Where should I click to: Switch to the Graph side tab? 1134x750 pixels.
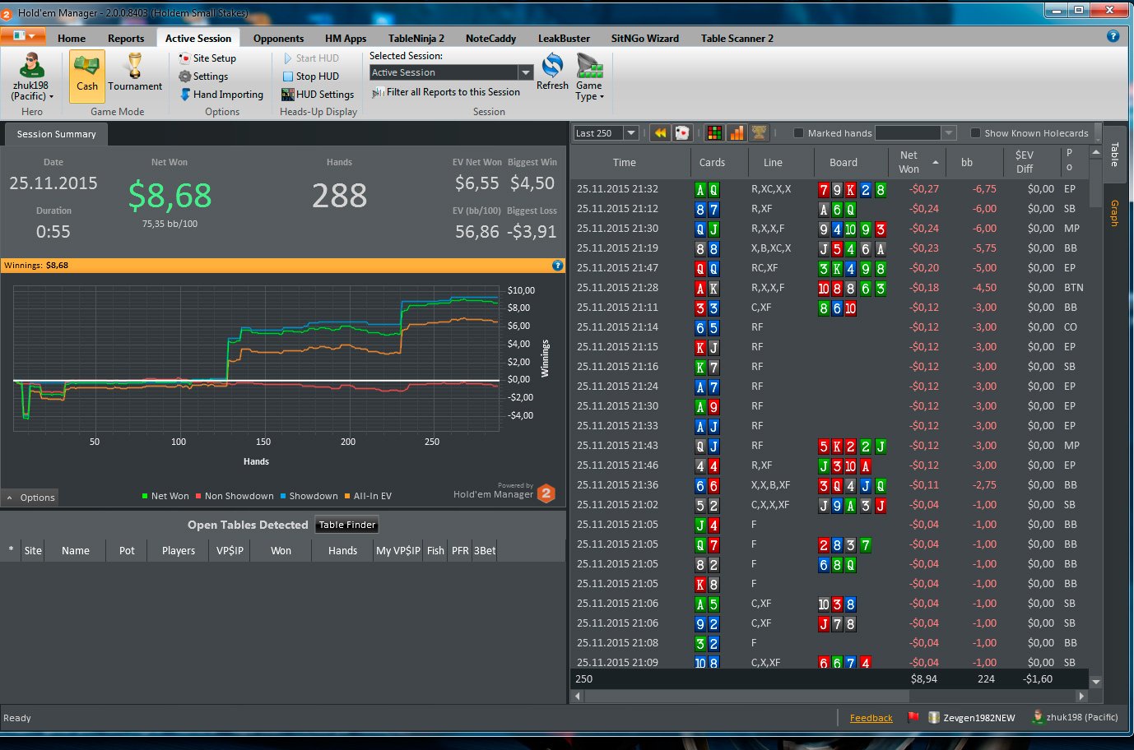pos(1114,213)
